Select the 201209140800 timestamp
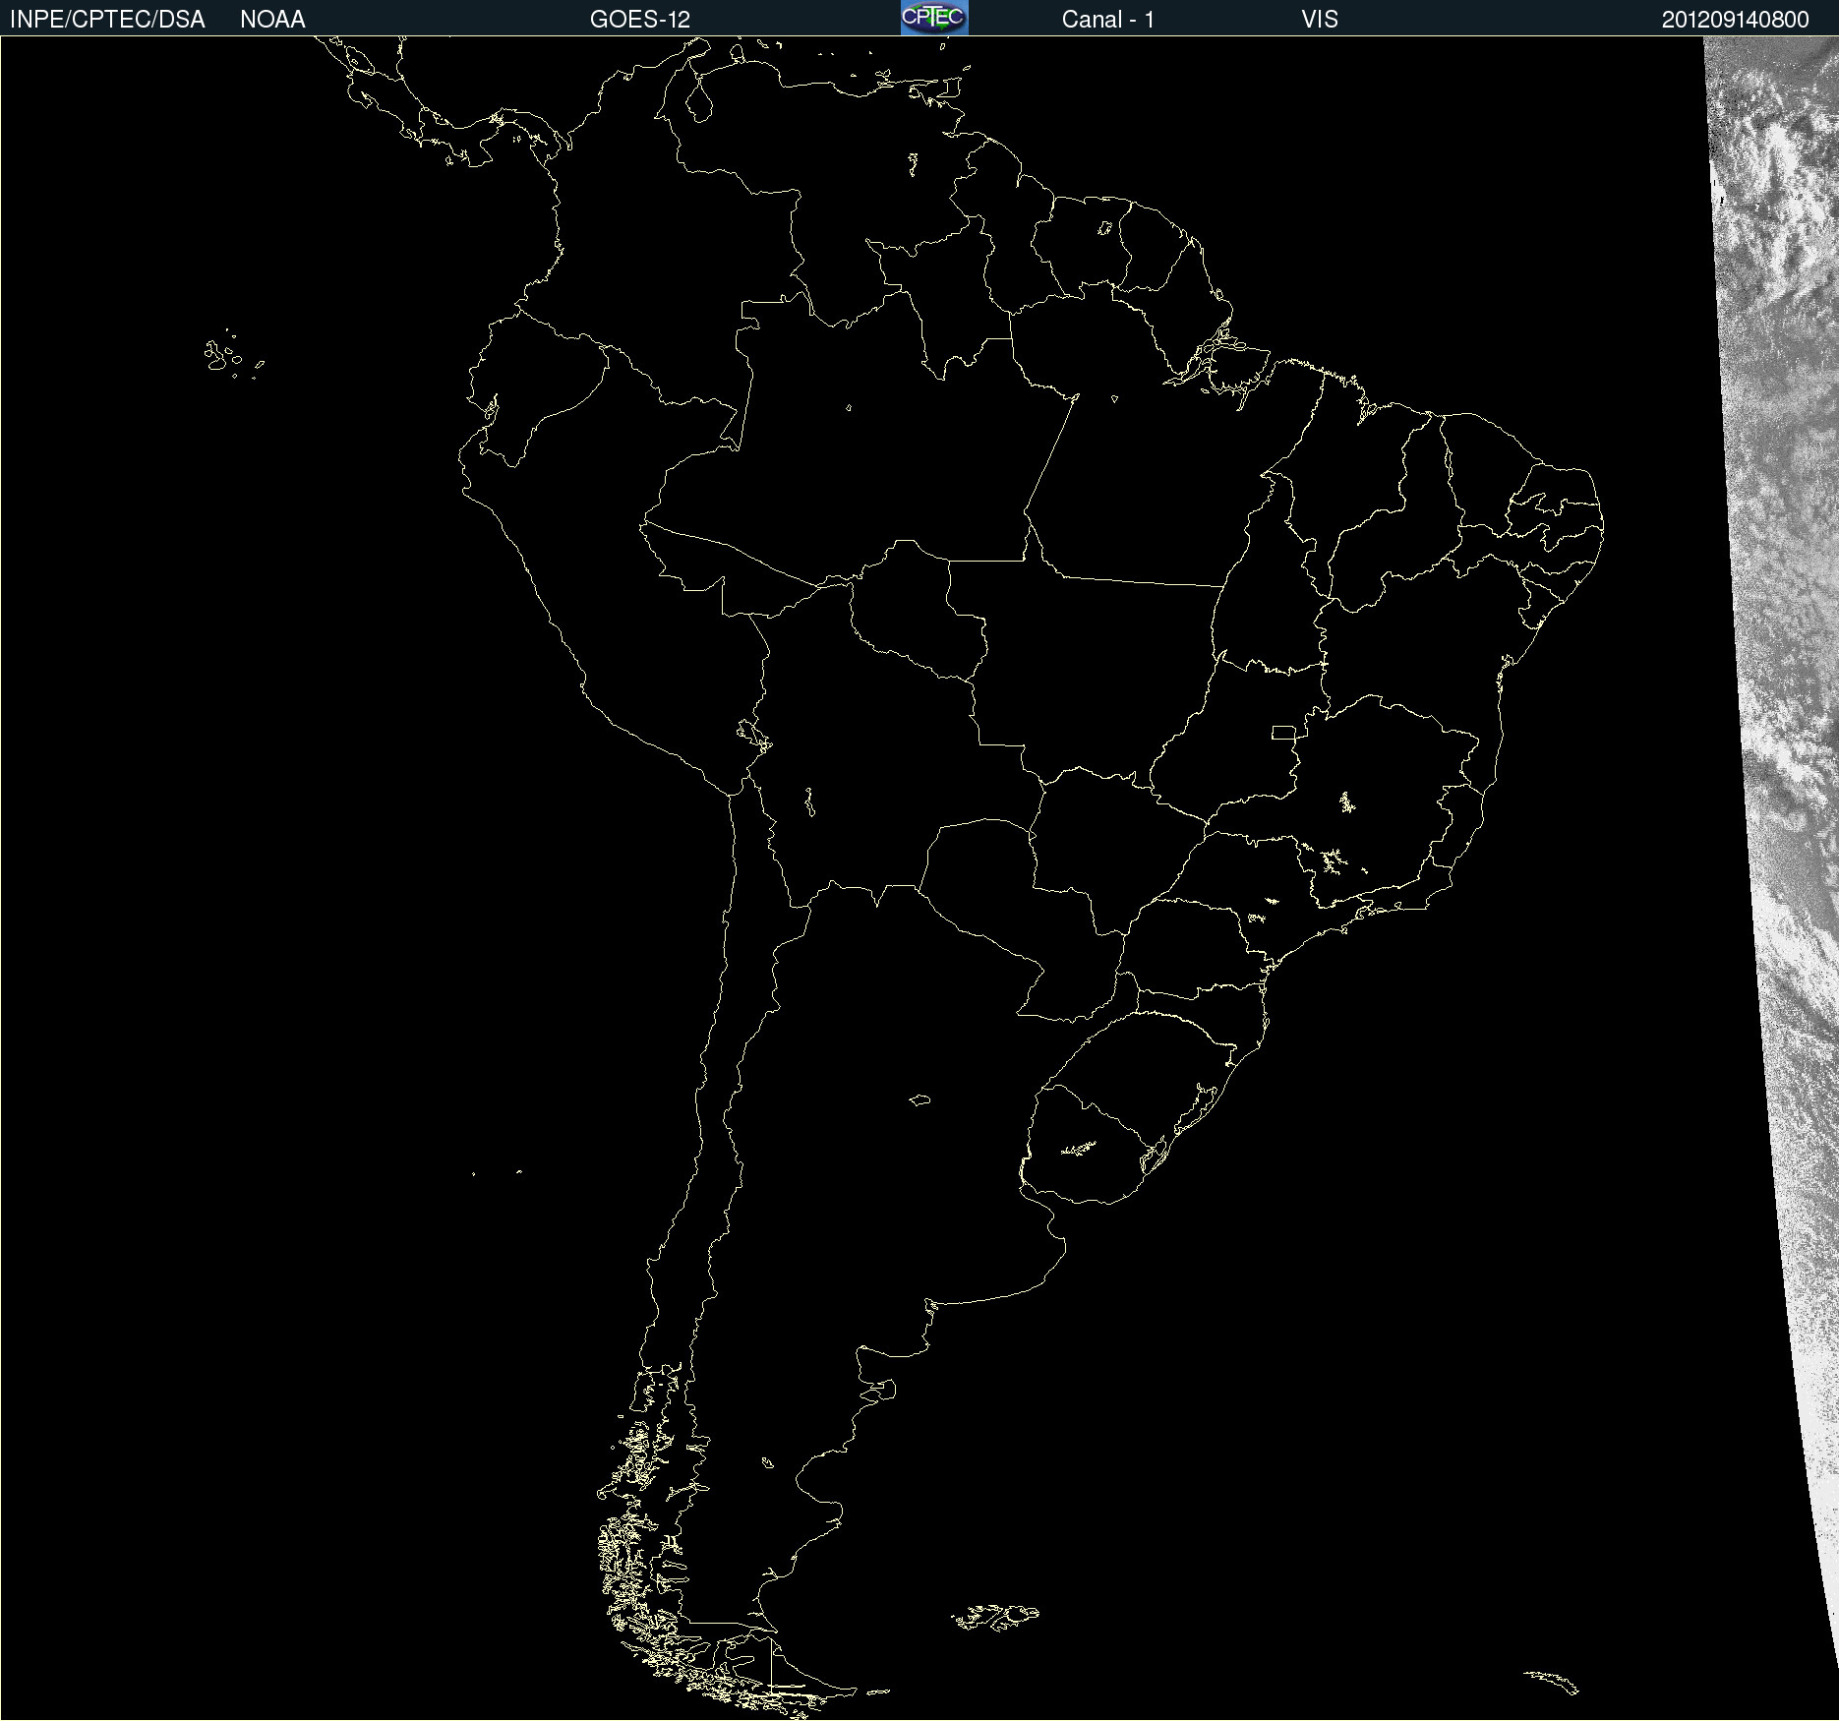This screenshot has width=1839, height=1721. [x=1735, y=20]
